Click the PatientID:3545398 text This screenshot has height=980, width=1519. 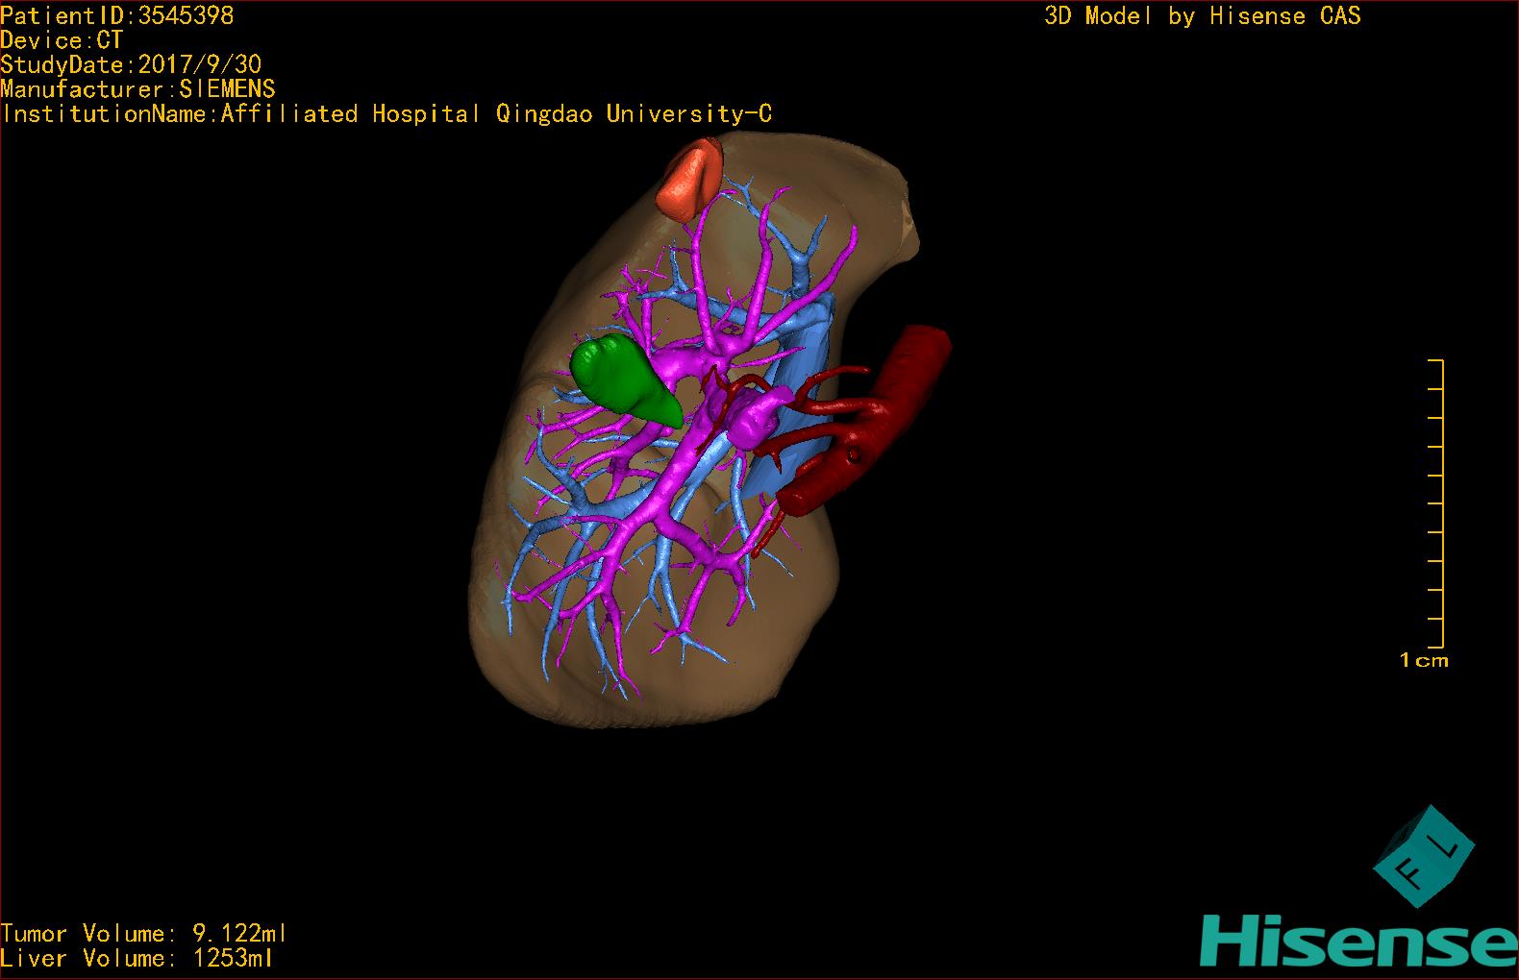[117, 15]
